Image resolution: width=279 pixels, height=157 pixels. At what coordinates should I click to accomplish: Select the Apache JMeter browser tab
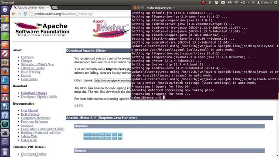[31, 8]
